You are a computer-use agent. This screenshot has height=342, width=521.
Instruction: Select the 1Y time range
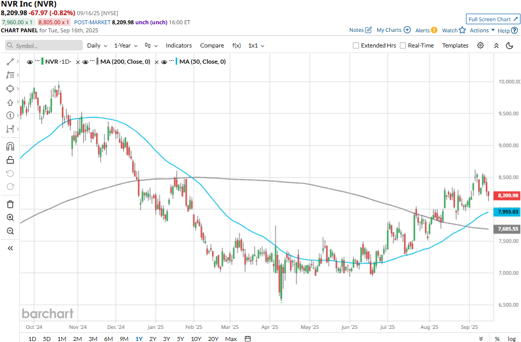[139, 338]
